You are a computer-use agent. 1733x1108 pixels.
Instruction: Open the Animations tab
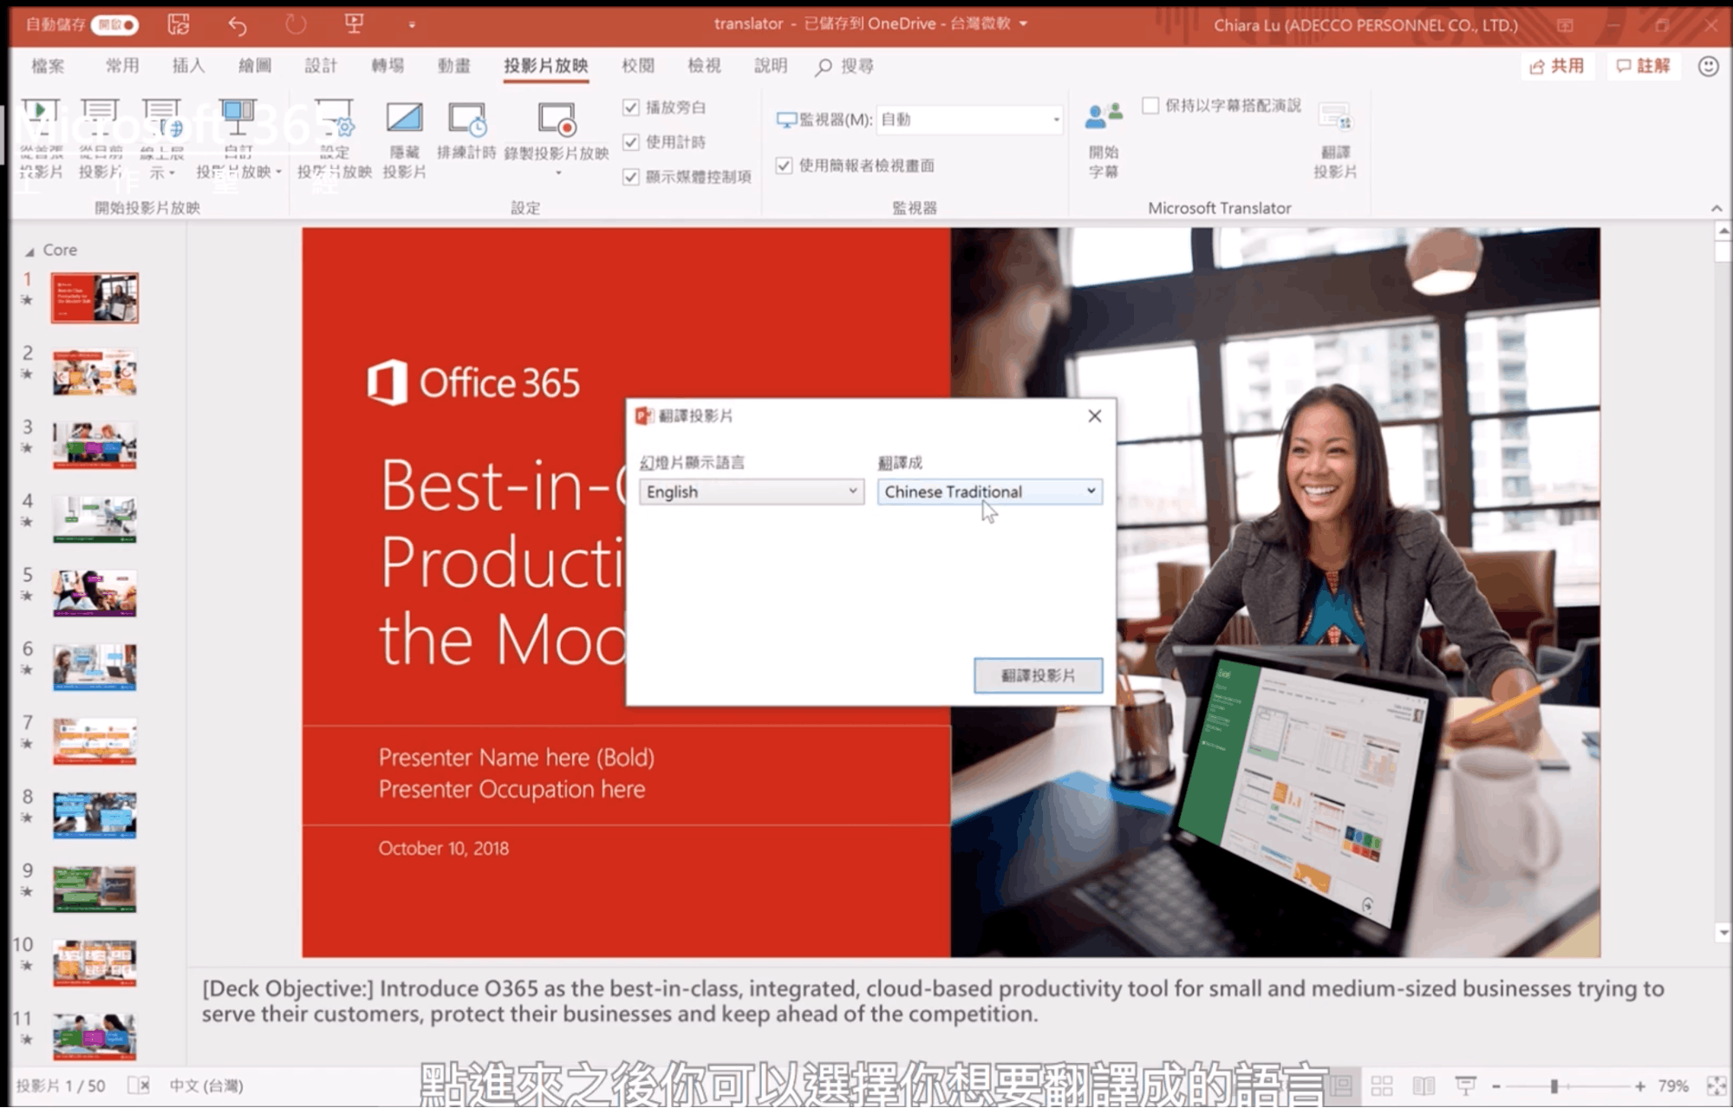pyautogui.click(x=453, y=66)
